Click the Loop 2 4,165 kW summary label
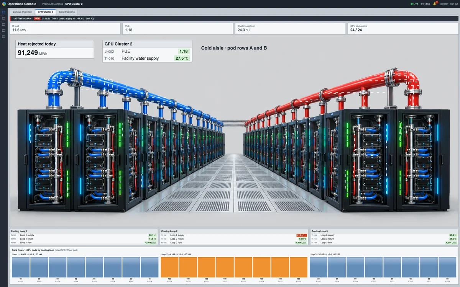460x287 pixels. click(176, 254)
